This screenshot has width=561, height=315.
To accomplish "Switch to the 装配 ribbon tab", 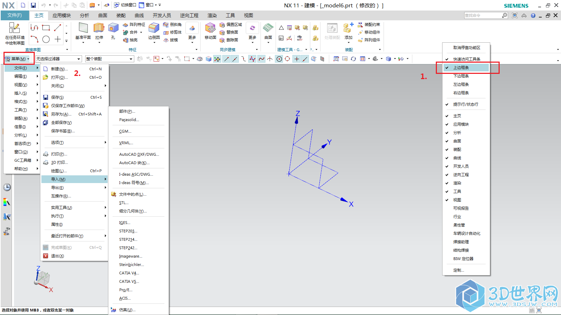I will [121, 15].
